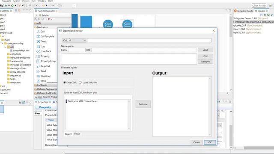Expand the API palette group
This screenshot has width=274, height=154.
(x=52, y=24)
